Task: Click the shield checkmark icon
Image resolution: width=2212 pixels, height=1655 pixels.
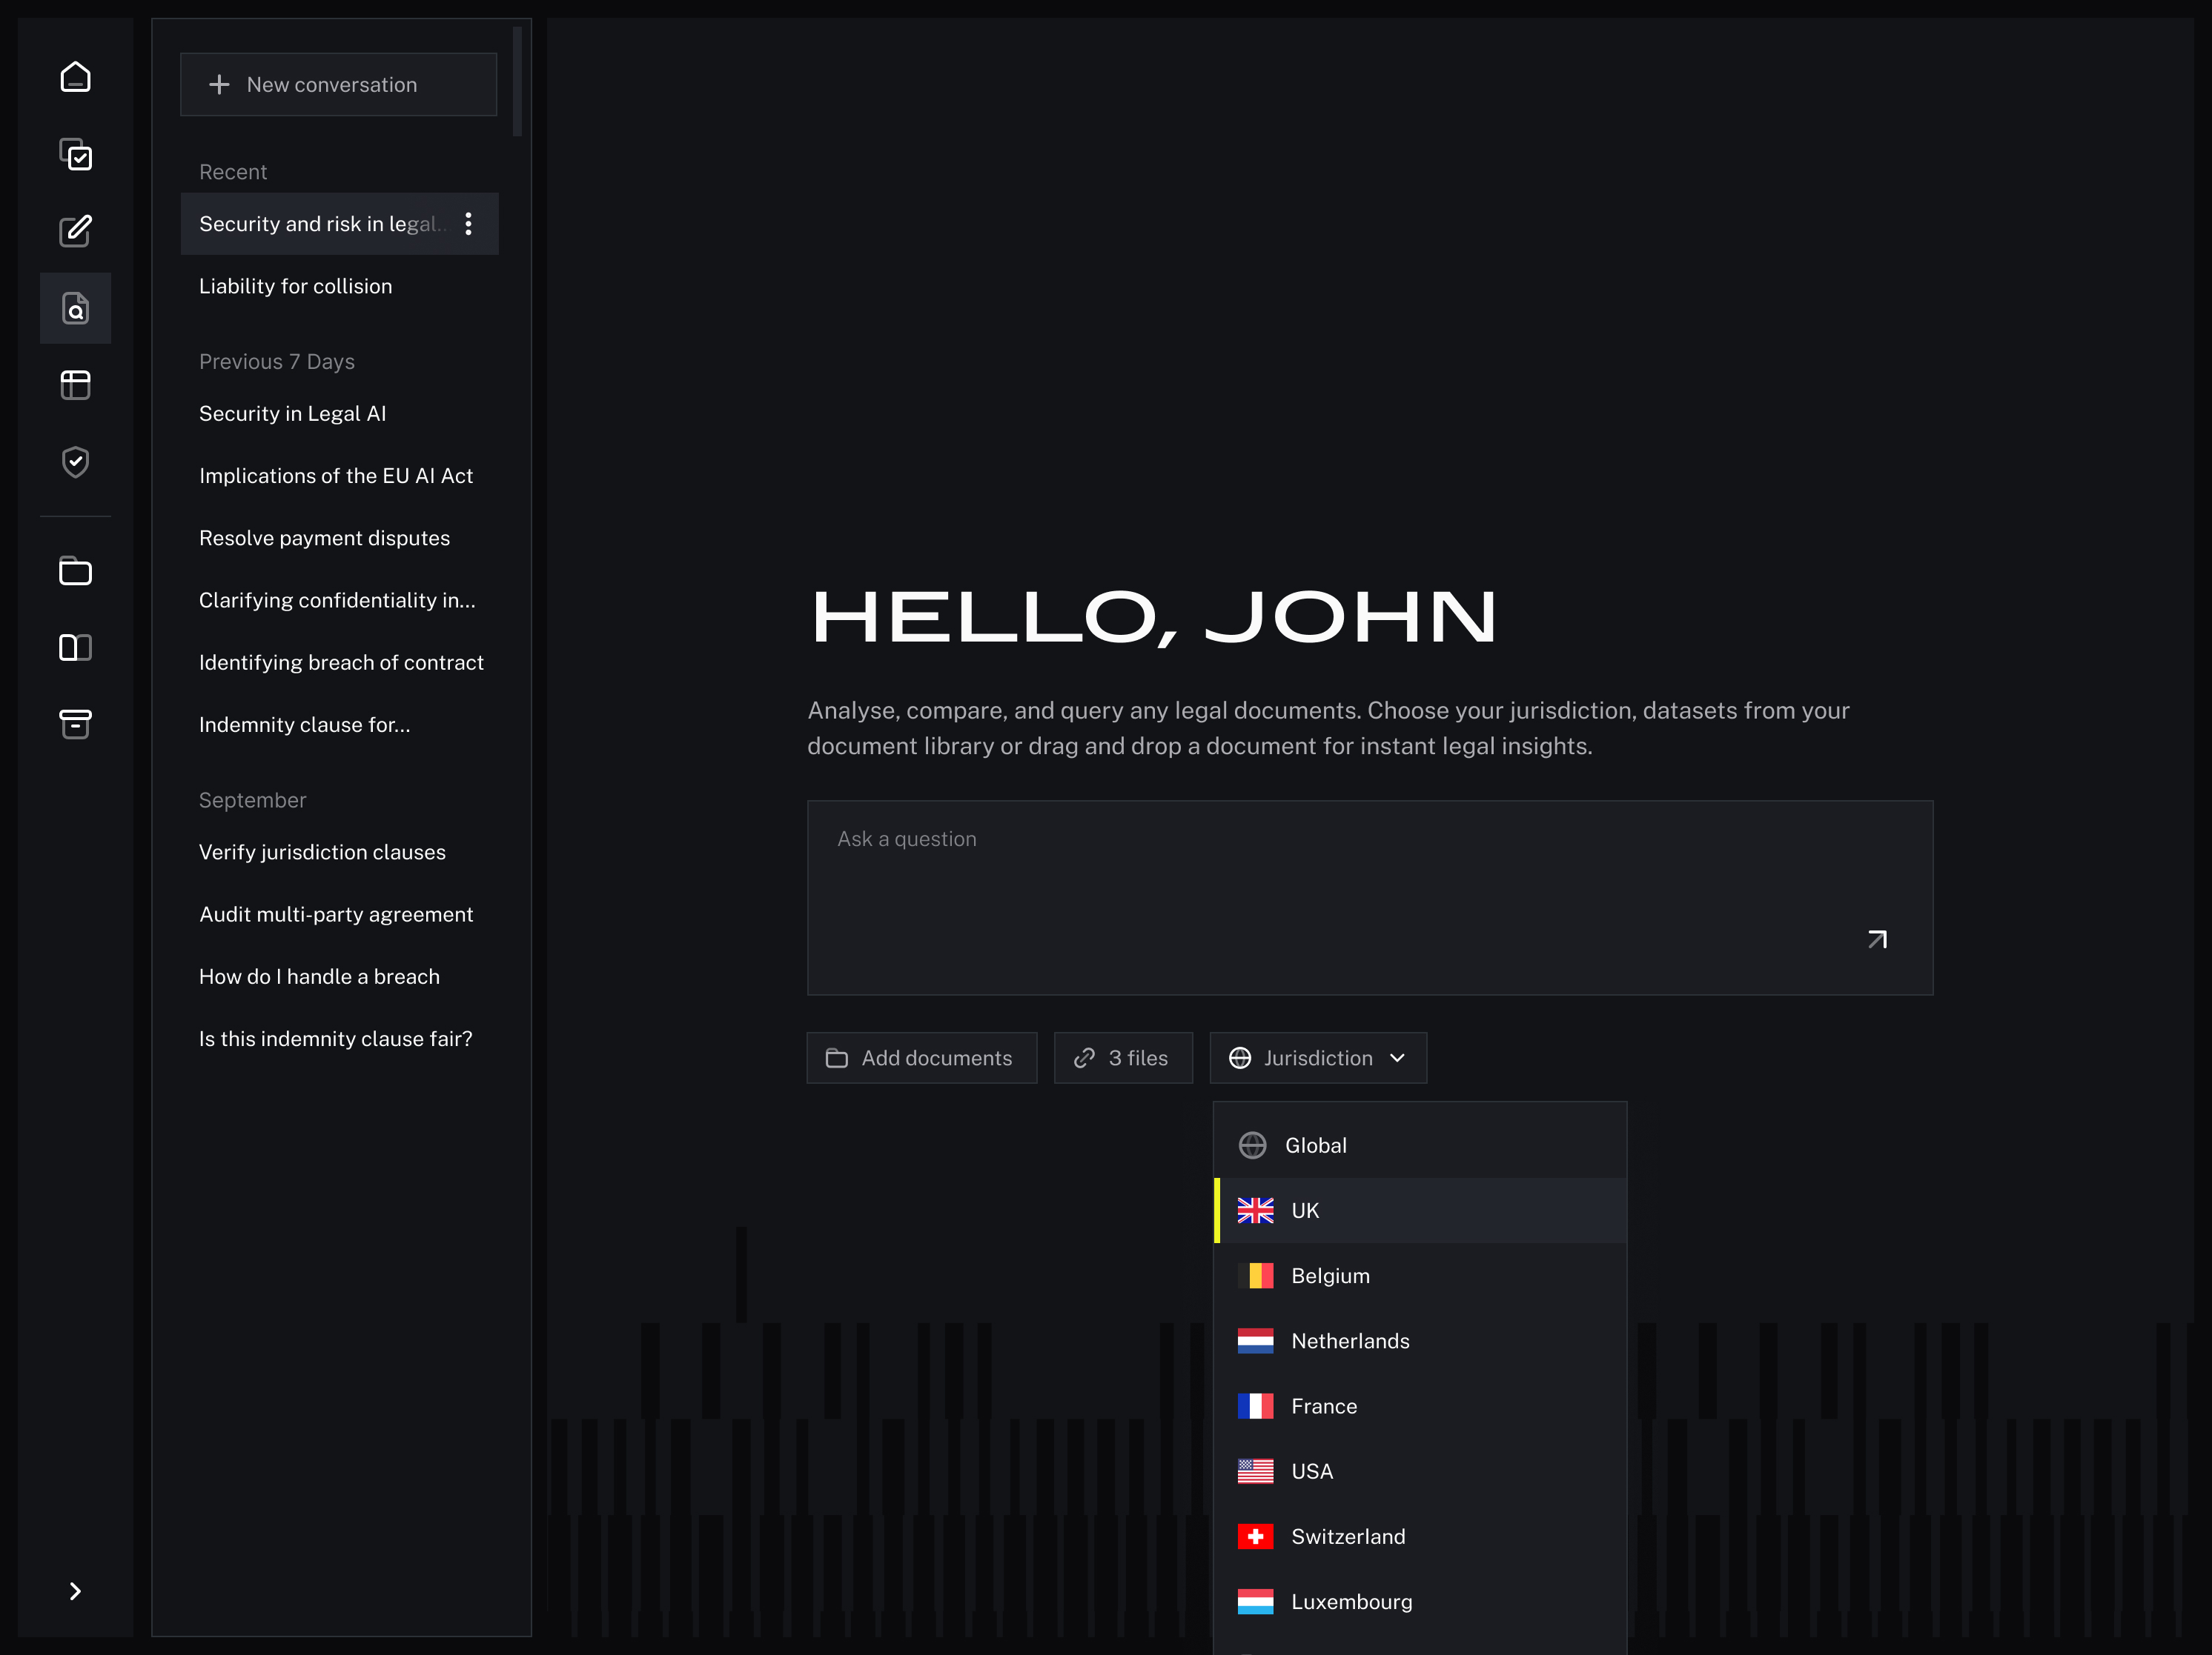Action: [x=75, y=462]
